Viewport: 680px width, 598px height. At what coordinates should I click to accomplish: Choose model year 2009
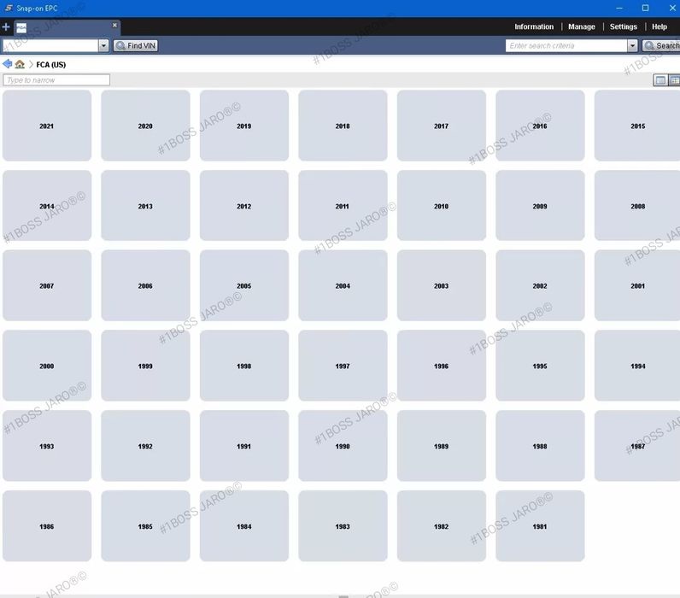(x=540, y=206)
